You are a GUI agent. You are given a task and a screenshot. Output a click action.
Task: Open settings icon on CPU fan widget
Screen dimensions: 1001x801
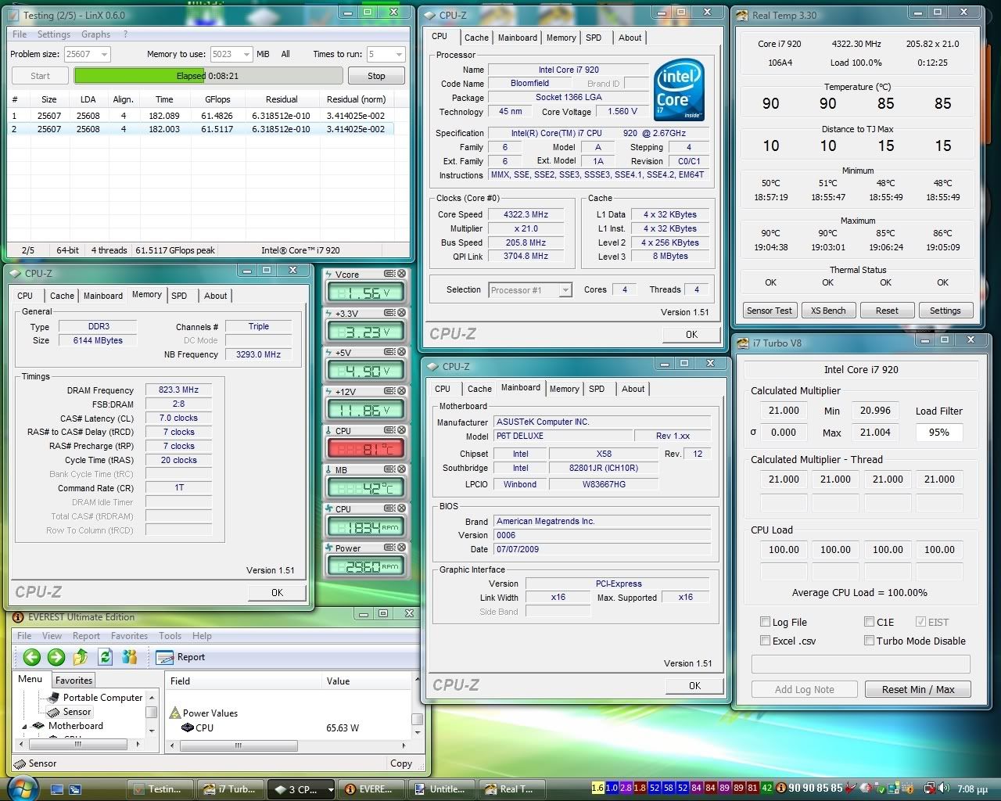tap(389, 508)
